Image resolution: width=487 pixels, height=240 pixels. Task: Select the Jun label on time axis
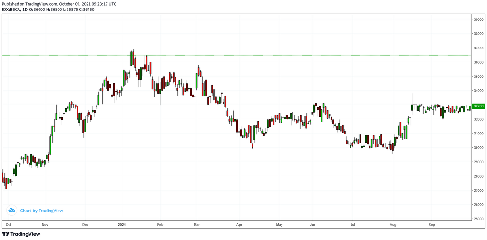pyautogui.click(x=312, y=224)
